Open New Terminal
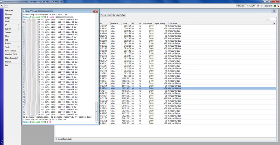Viewport: 280px width, 145px height. [x=10, y=51]
